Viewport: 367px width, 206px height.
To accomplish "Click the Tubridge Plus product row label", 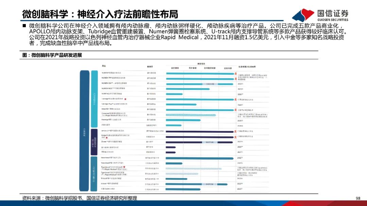I will (115, 104).
